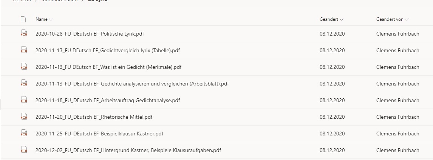Select PDF icon of Gedichte analysieren Arbeitsblatt
This screenshot has width=433, height=160.
(x=24, y=83)
